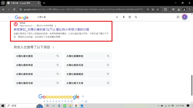Search related term 太陽化權財帛宮

pos(38,65)
